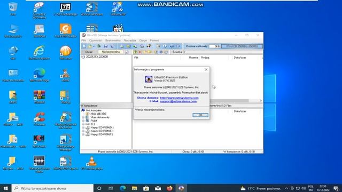Click the Mount to virtual drive icon
Image resolution: width=342 pixels, height=192 pixels.
[x=142, y=46]
